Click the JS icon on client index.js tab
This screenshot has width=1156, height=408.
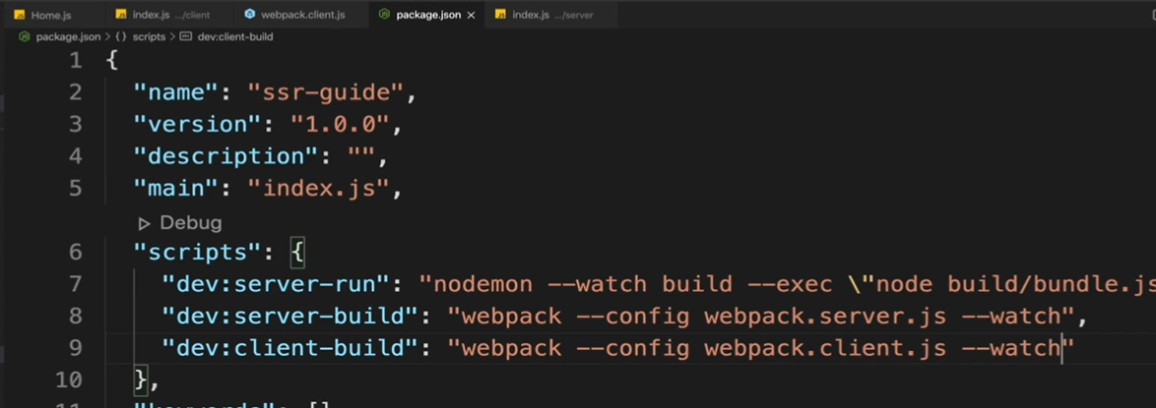121,15
